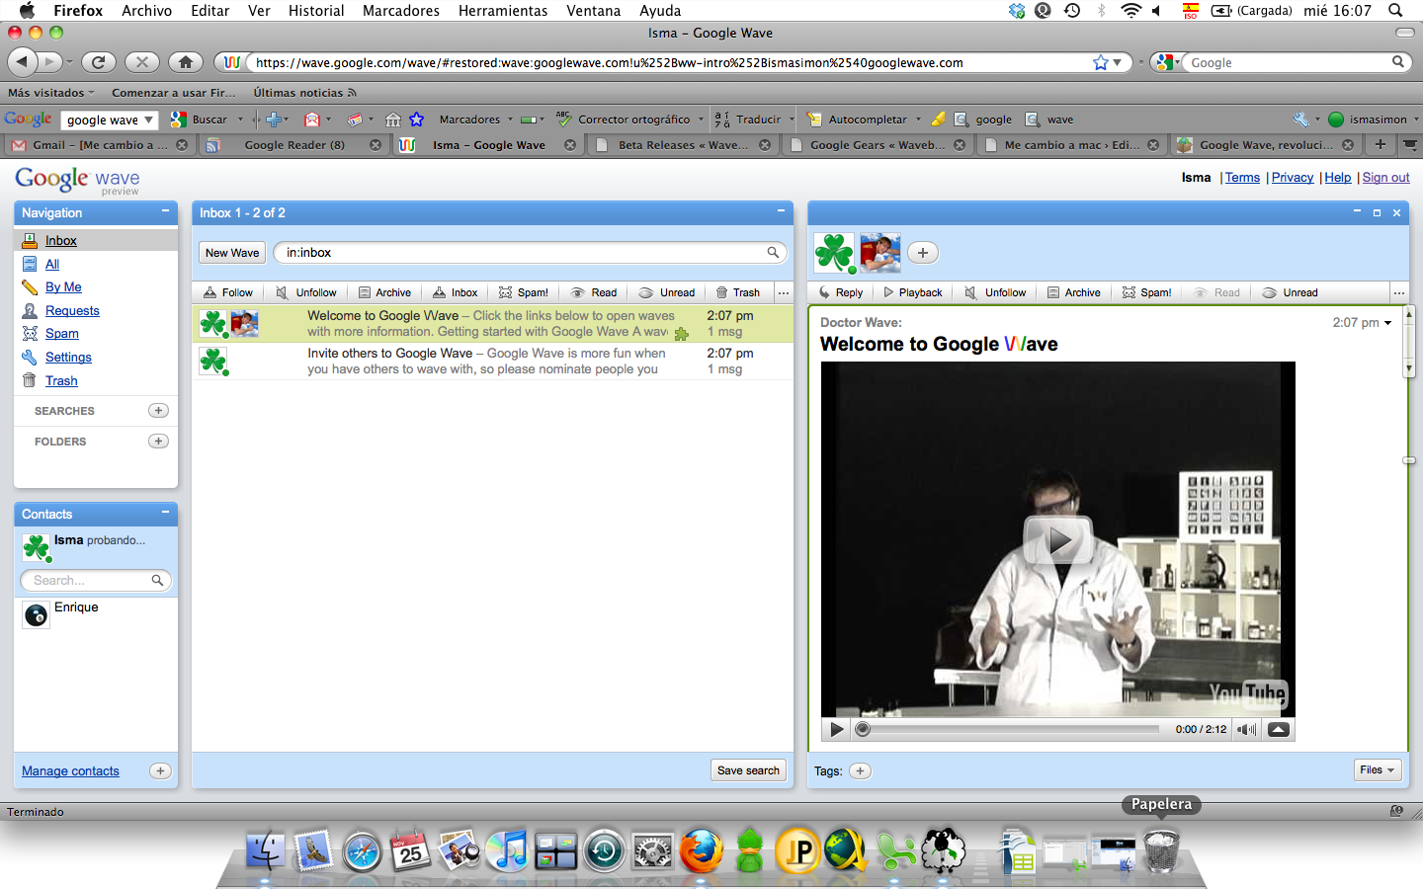
Task: Maximize the wave panel
Action: (1377, 212)
